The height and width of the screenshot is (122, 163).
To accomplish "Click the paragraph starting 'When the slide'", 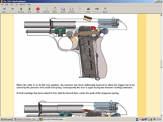I will pos(76,86).
